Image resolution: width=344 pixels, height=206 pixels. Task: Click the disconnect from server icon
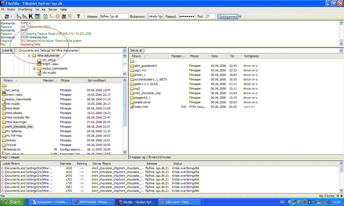[64, 16]
